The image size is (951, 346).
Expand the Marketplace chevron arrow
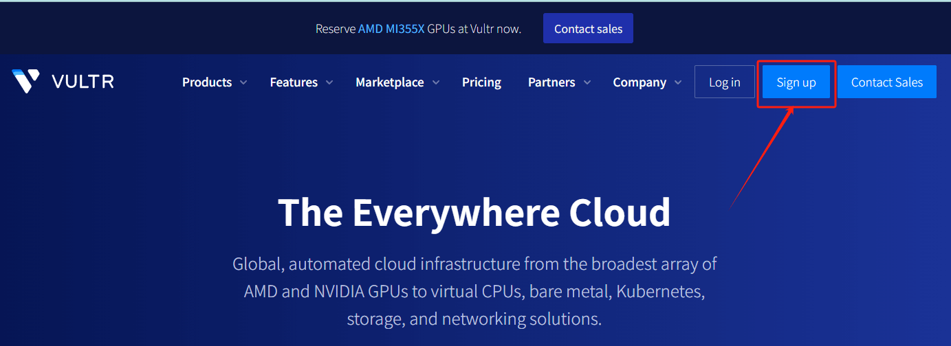[x=436, y=82]
